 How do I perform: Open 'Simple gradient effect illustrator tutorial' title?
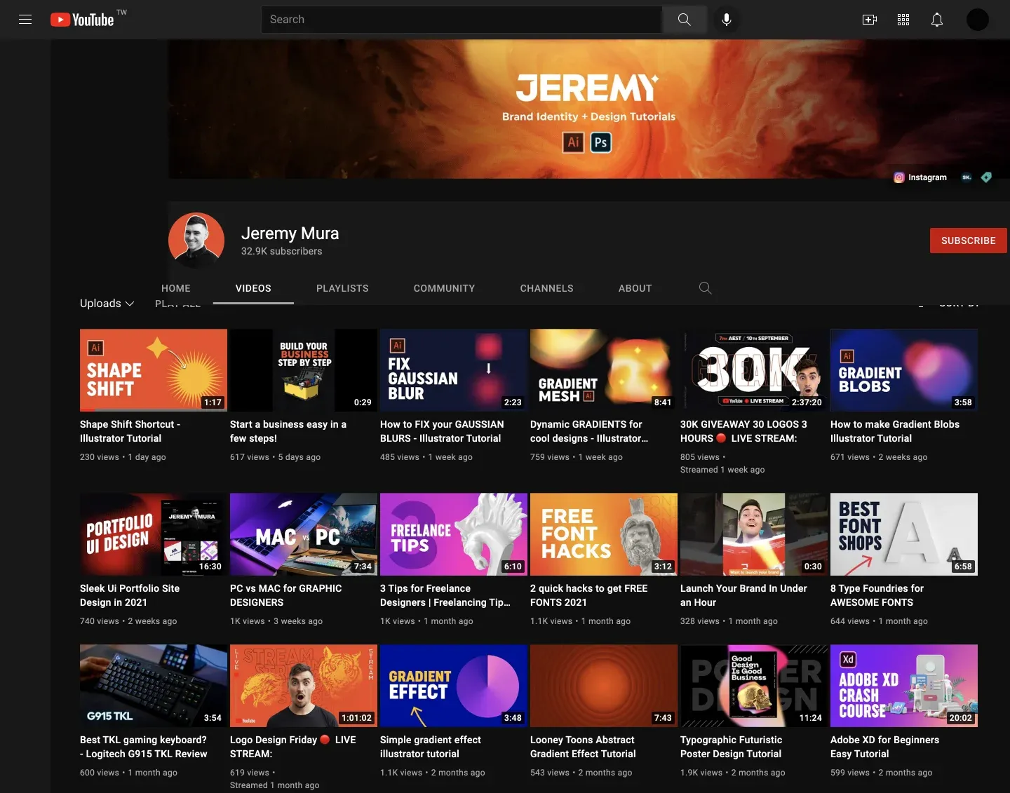point(431,747)
